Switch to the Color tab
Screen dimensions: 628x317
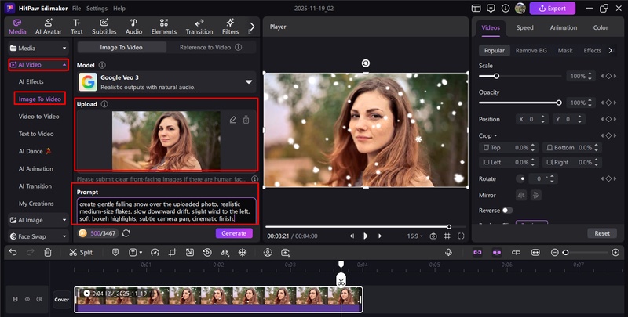[x=601, y=27]
